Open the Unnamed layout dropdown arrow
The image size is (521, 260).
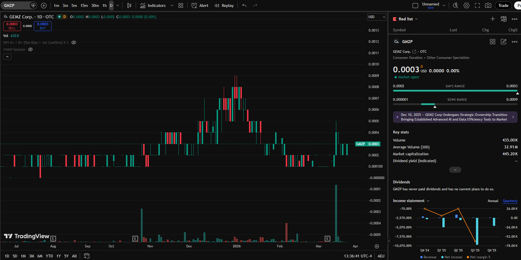pyautogui.click(x=444, y=6)
